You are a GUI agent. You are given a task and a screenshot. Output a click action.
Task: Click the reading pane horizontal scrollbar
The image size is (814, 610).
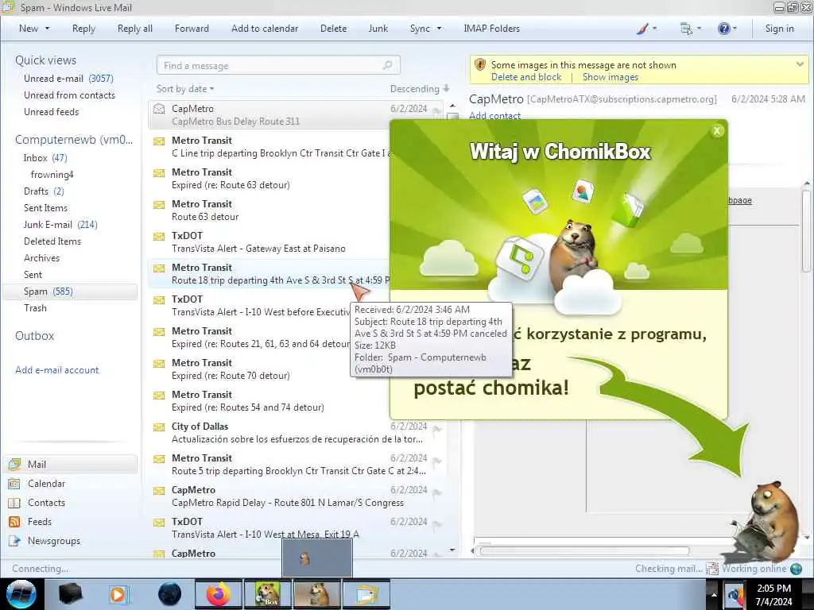pos(584,551)
